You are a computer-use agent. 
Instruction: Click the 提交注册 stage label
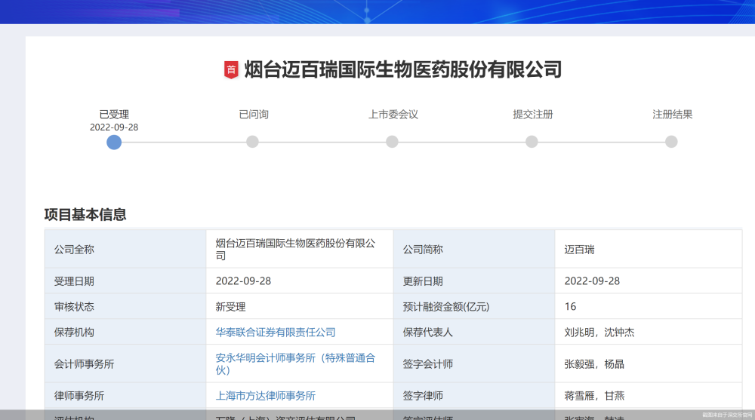(533, 115)
